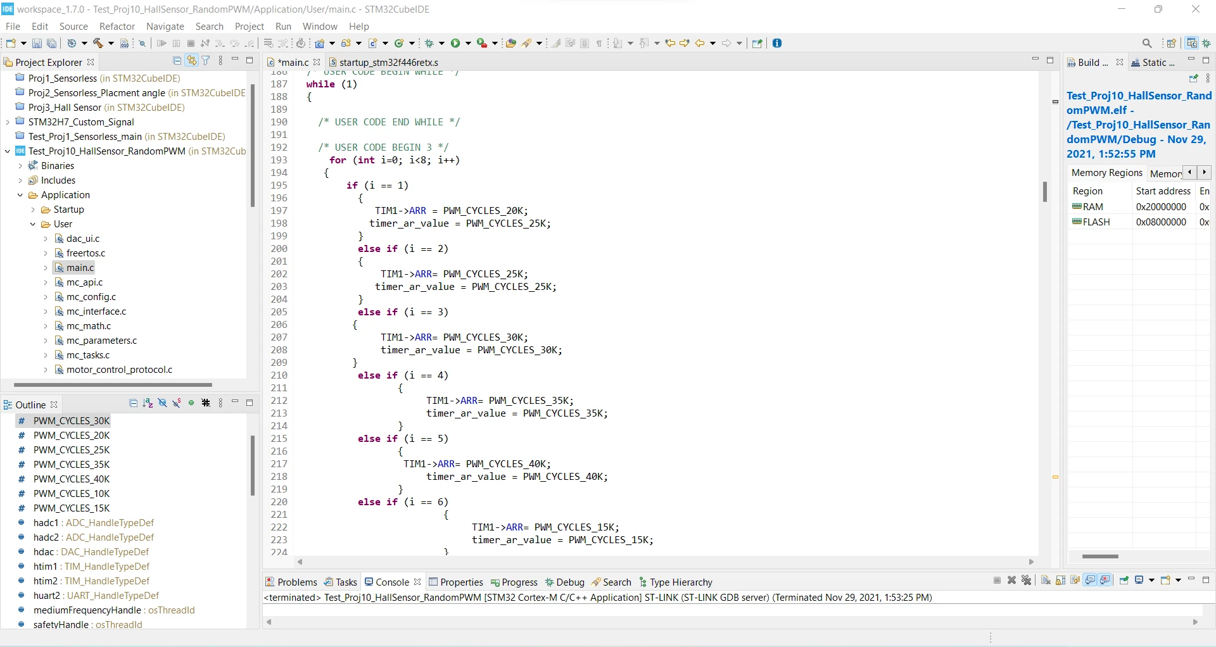Click the magnifier Search icon at top right
This screenshot has height=647, width=1216.
(1147, 43)
